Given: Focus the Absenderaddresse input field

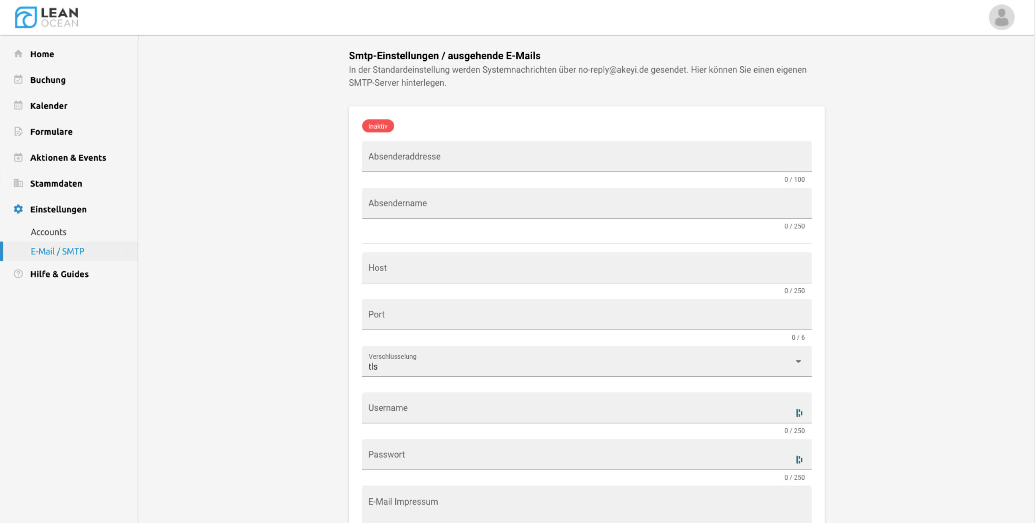Looking at the screenshot, I should (x=586, y=157).
